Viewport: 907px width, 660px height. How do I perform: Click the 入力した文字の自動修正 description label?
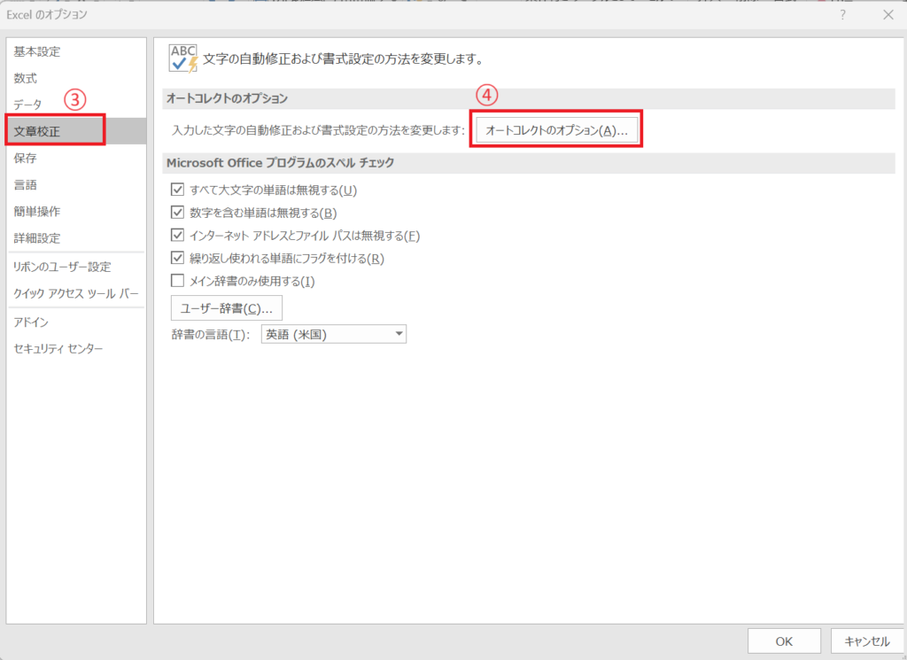tap(318, 130)
